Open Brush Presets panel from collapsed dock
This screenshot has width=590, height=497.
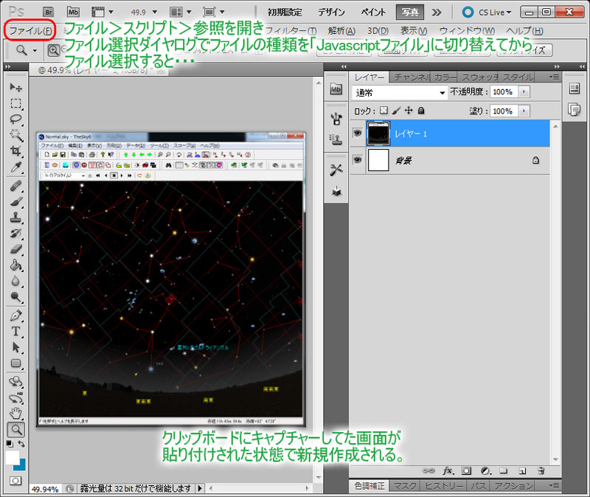tap(336, 119)
